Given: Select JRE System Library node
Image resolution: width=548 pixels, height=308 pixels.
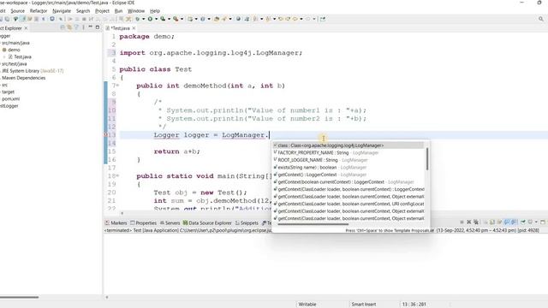Looking at the screenshot, I should tap(32, 70).
